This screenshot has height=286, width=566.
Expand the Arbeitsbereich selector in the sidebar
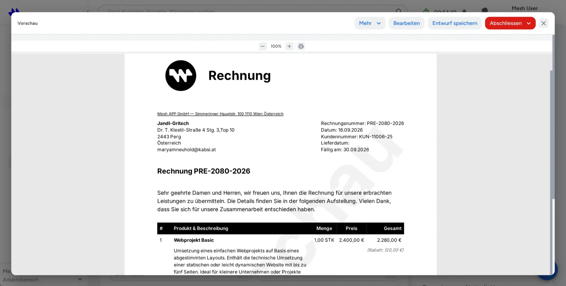(x=80, y=279)
